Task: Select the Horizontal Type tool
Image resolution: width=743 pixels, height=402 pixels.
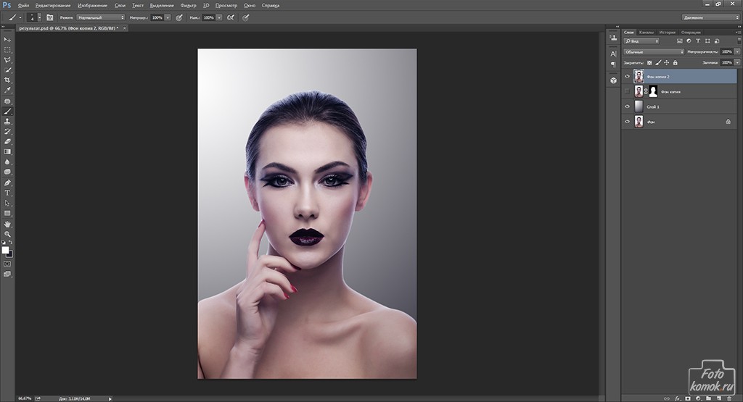Action: [7, 193]
